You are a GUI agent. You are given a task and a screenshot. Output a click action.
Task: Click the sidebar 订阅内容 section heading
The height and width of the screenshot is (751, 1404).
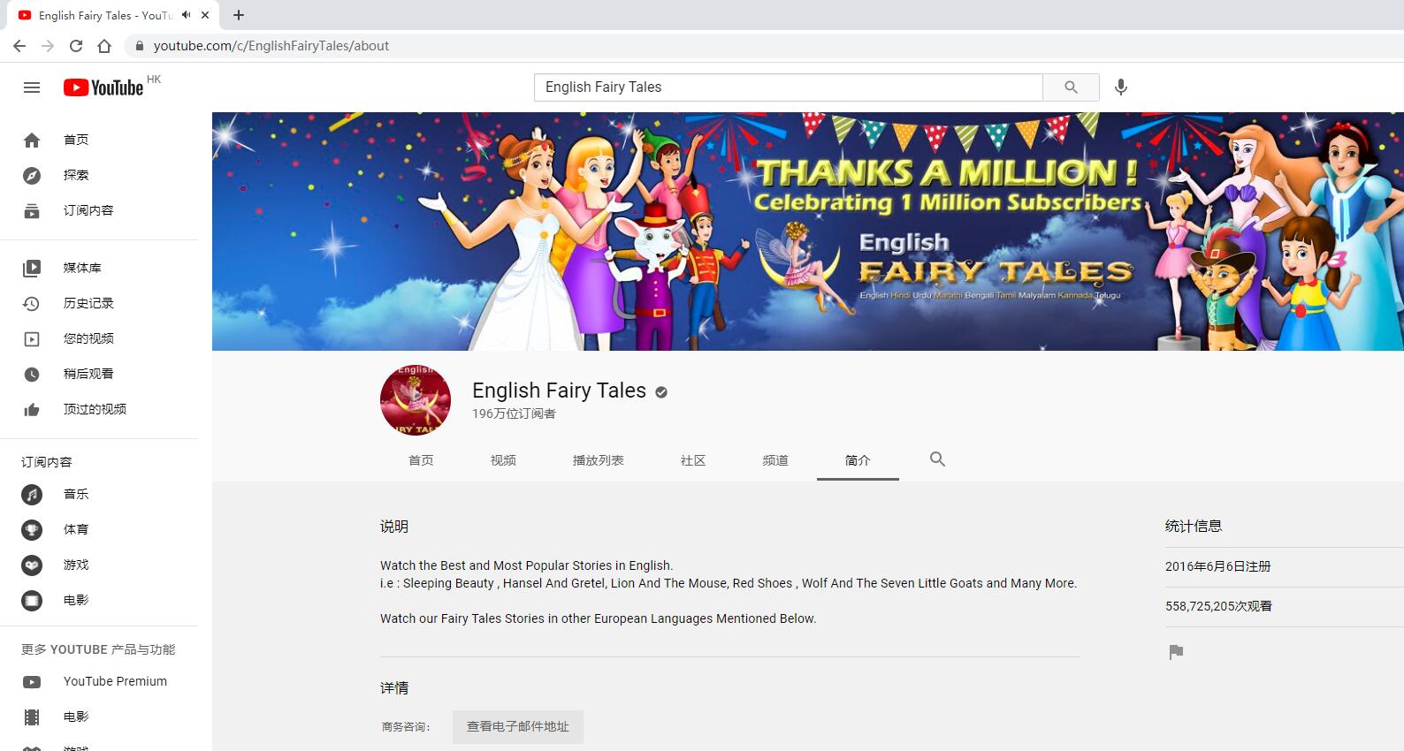[47, 462]
